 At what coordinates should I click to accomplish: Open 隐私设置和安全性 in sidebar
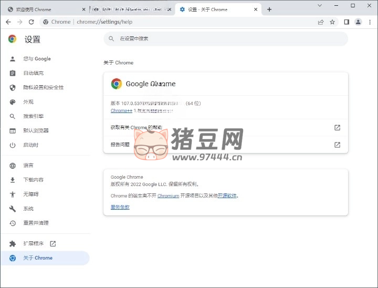click(x=43, y=87)
